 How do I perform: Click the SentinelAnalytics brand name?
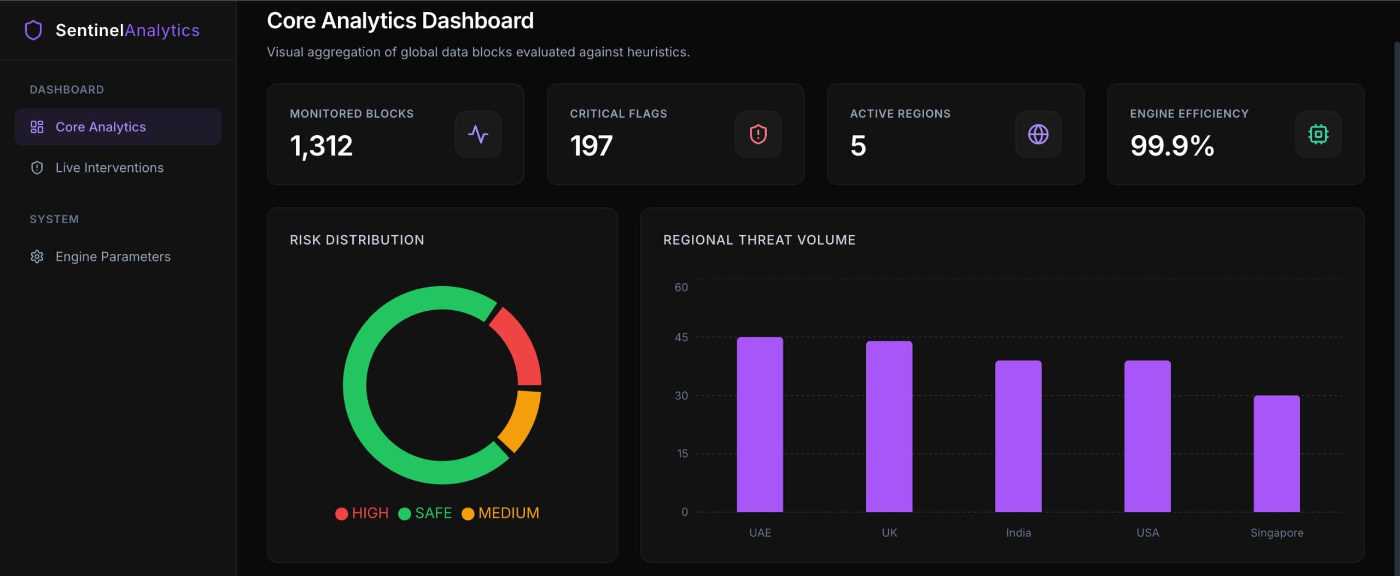coord(127,30)
